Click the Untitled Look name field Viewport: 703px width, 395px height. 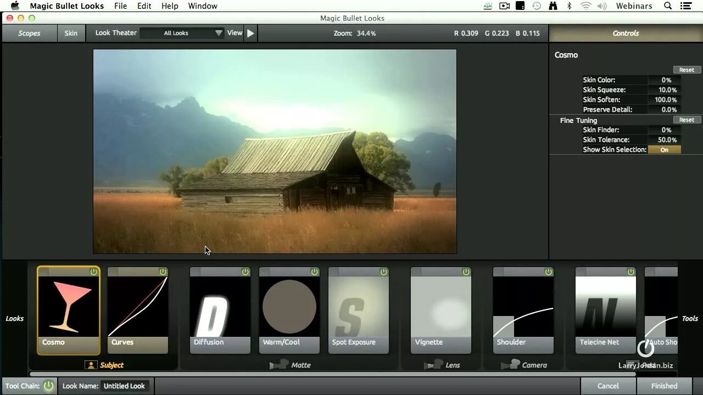[x=124, y=386]
